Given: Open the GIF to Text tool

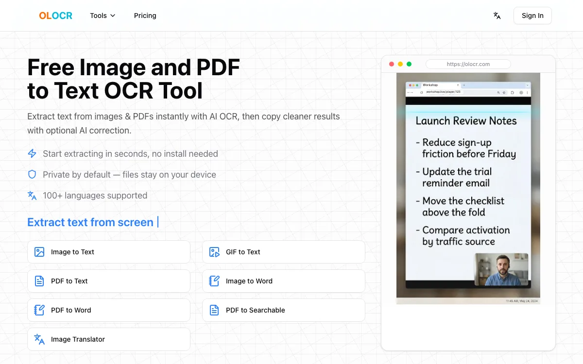Looking at the screenshot, I should (284, 252).
